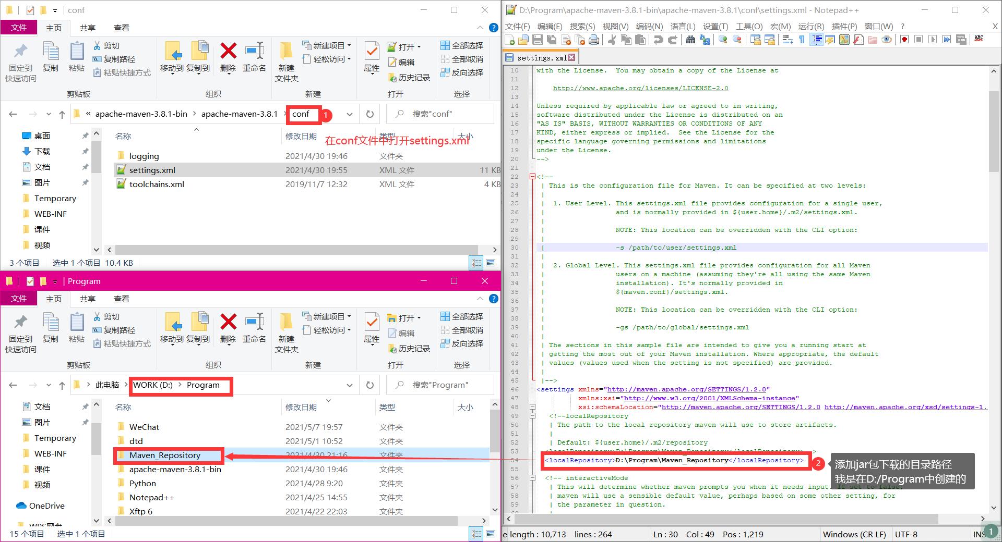Screen dimensions: 1002x542
Task: Start macro recording with the red dot icon
Action: point(904,40)
